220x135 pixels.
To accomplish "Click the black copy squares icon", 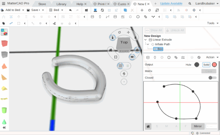I will coord(3,23).
